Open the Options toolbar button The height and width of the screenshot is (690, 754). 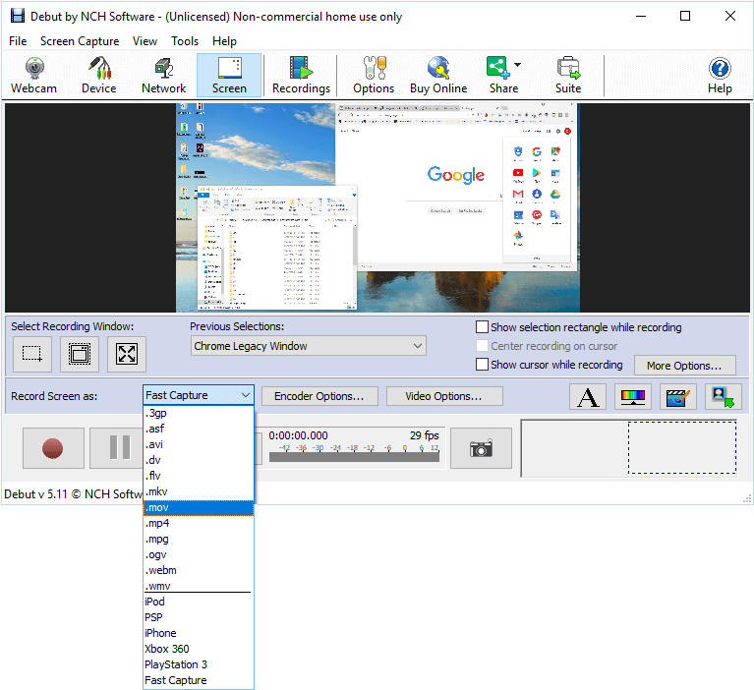click(x=374, y=76)
